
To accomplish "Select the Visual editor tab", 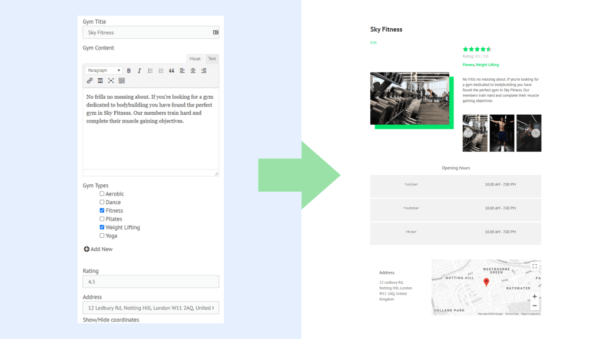I will 195,58.
